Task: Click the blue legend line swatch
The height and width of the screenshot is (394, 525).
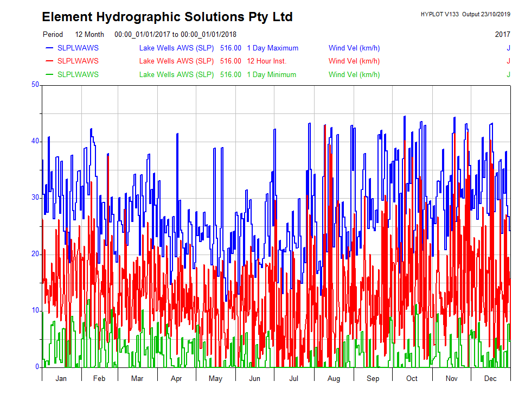Action: [x=49, y=48]
